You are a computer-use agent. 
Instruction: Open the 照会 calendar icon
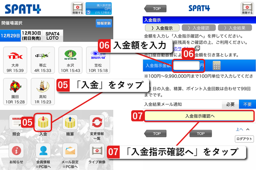click(x=16, y=122)
